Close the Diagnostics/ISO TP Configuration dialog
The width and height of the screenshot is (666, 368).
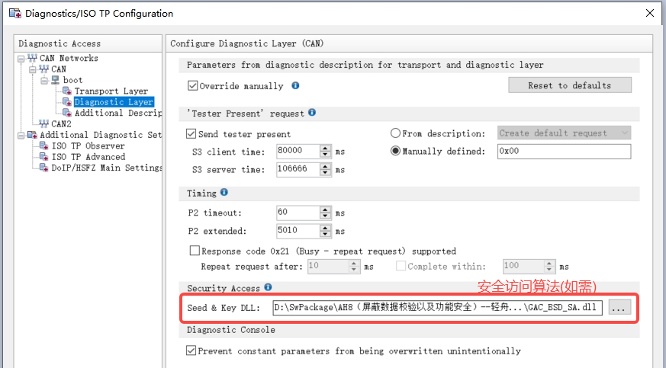click(x=650, y=13)
